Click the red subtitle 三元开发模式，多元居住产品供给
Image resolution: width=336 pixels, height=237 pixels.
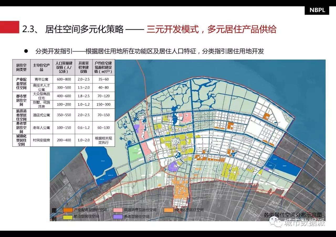211,29
